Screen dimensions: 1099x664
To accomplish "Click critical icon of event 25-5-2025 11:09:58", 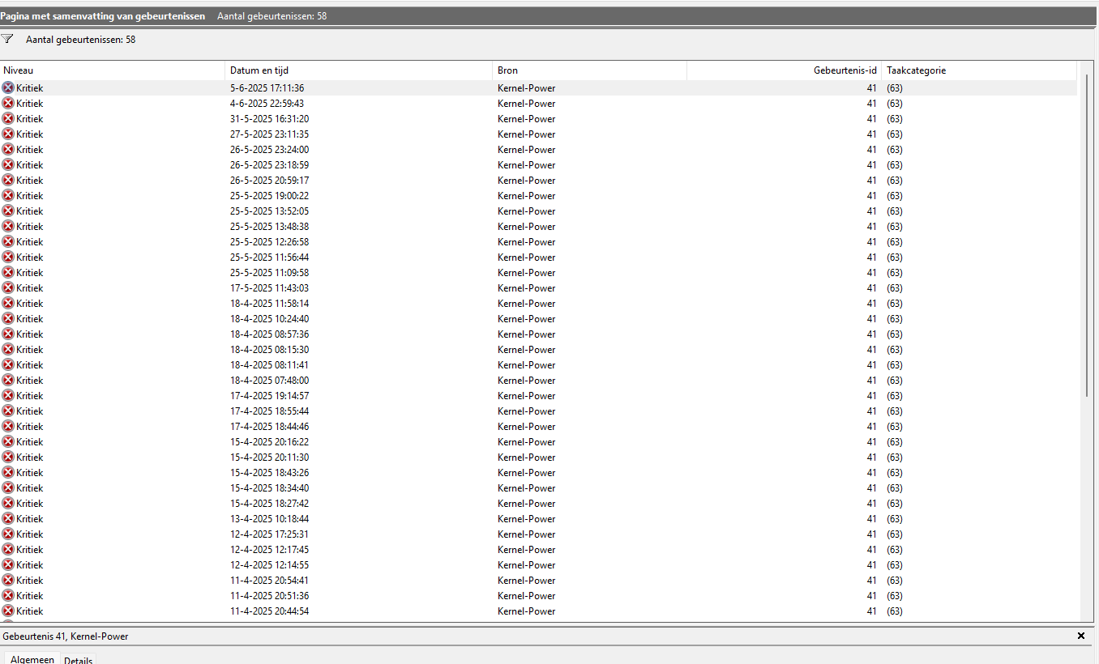I will point(8,272).
